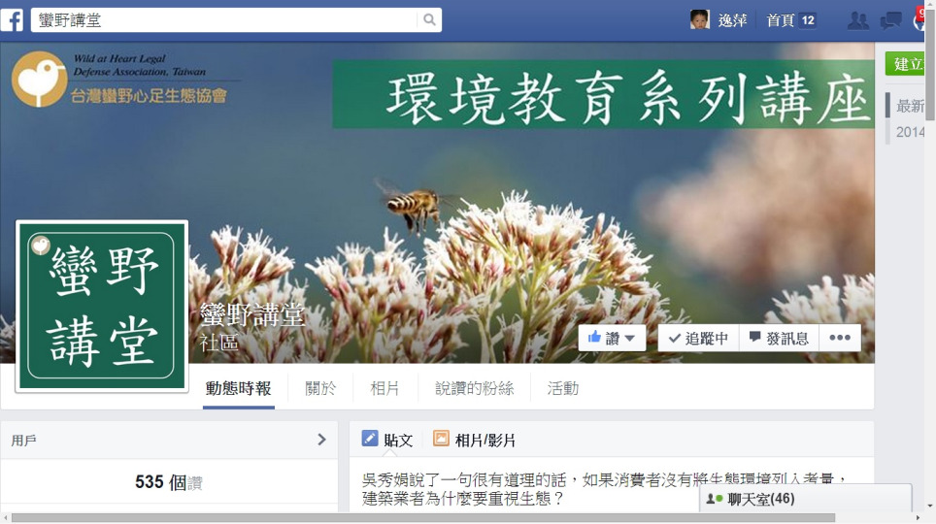936x524 pixels.
Task: Open the messages icon in top bar
Action: (890, 21)
